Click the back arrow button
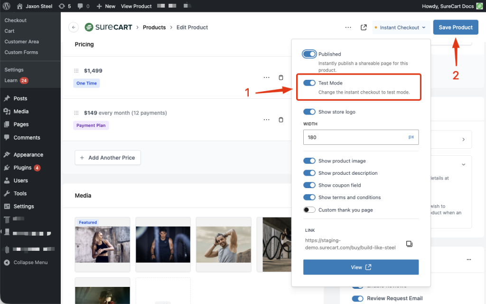The image size is (486, 304). [74, 27]
